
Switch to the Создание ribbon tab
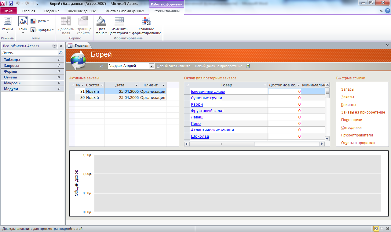51,11
